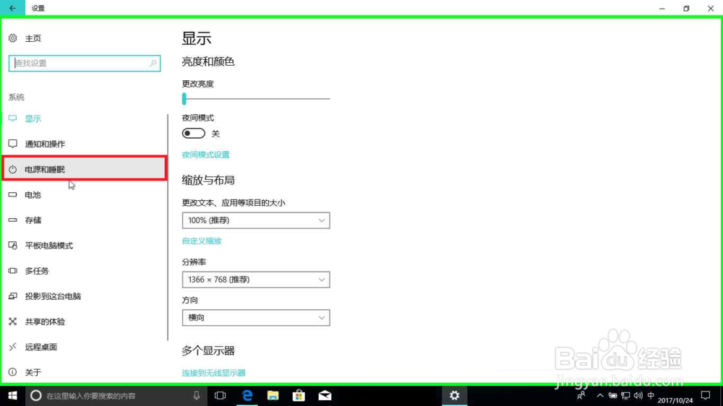Open the 100% scaling size dropdown

(x=256, y=220)
